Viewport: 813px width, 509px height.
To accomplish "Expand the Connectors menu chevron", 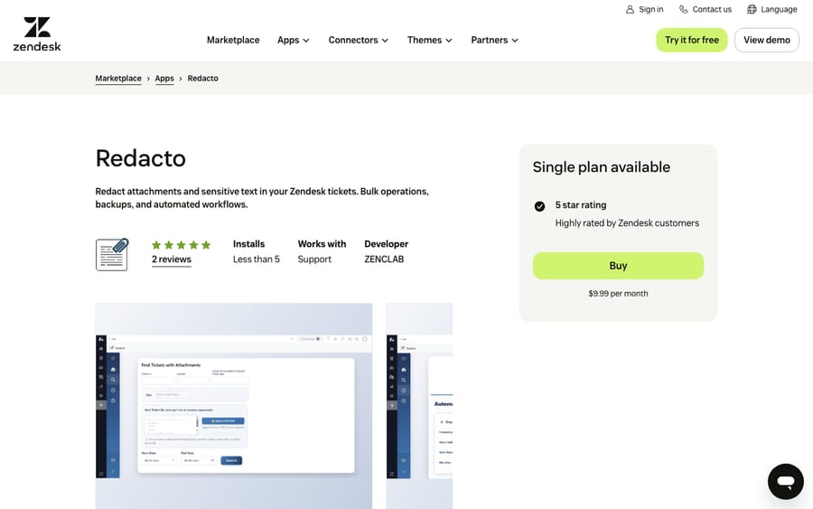I will coord(385,41).
